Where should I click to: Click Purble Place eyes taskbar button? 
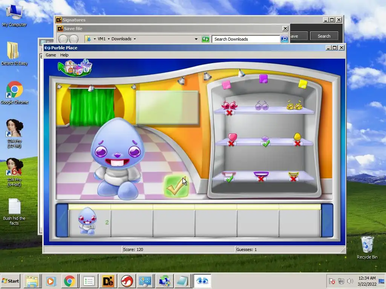202,281
